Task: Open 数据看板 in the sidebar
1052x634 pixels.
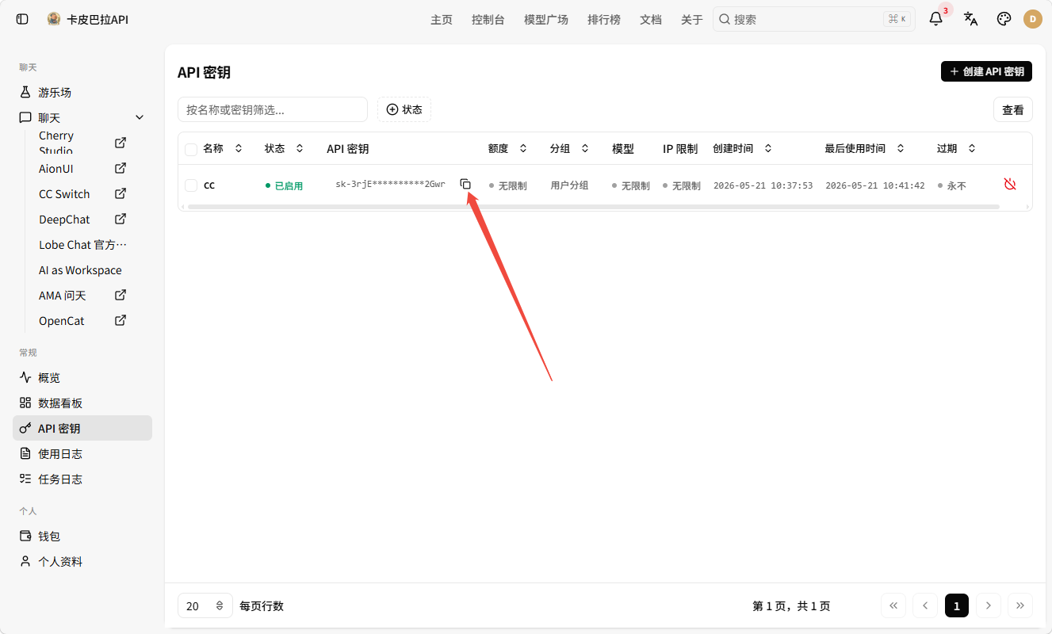Action: 82,403
